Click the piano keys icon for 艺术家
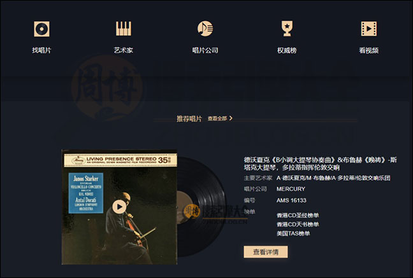This screenshot has width=413, height=278. coord(124,29)
